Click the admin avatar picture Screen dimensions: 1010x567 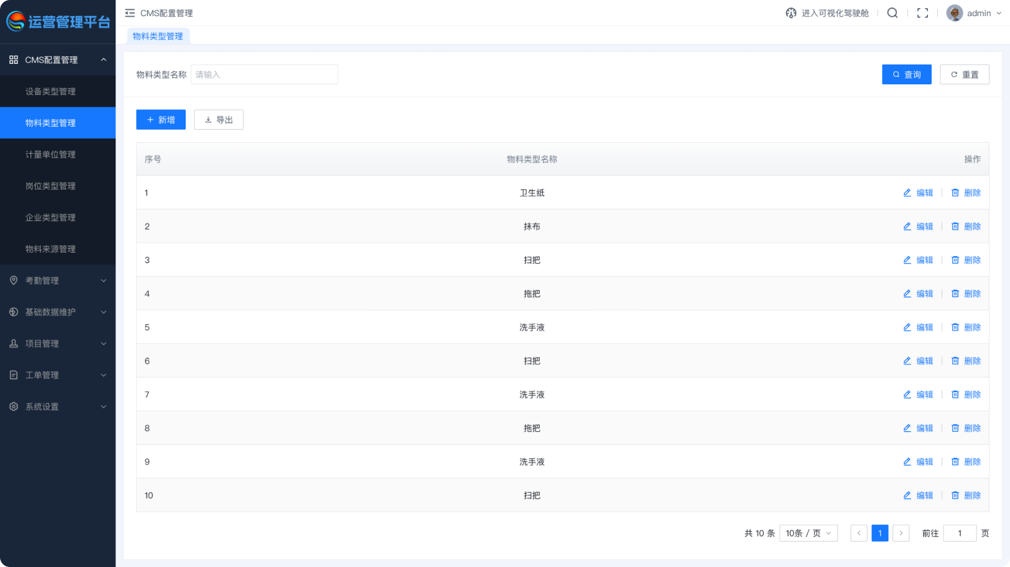[x=955, y=13]
